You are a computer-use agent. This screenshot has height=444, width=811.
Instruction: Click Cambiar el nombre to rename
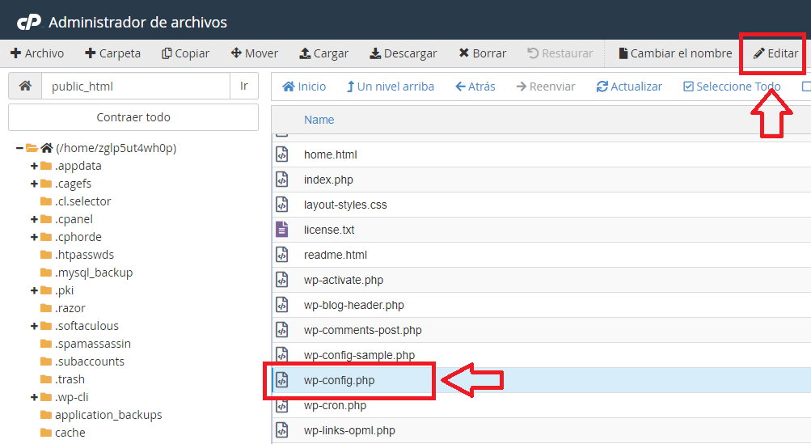675,53
